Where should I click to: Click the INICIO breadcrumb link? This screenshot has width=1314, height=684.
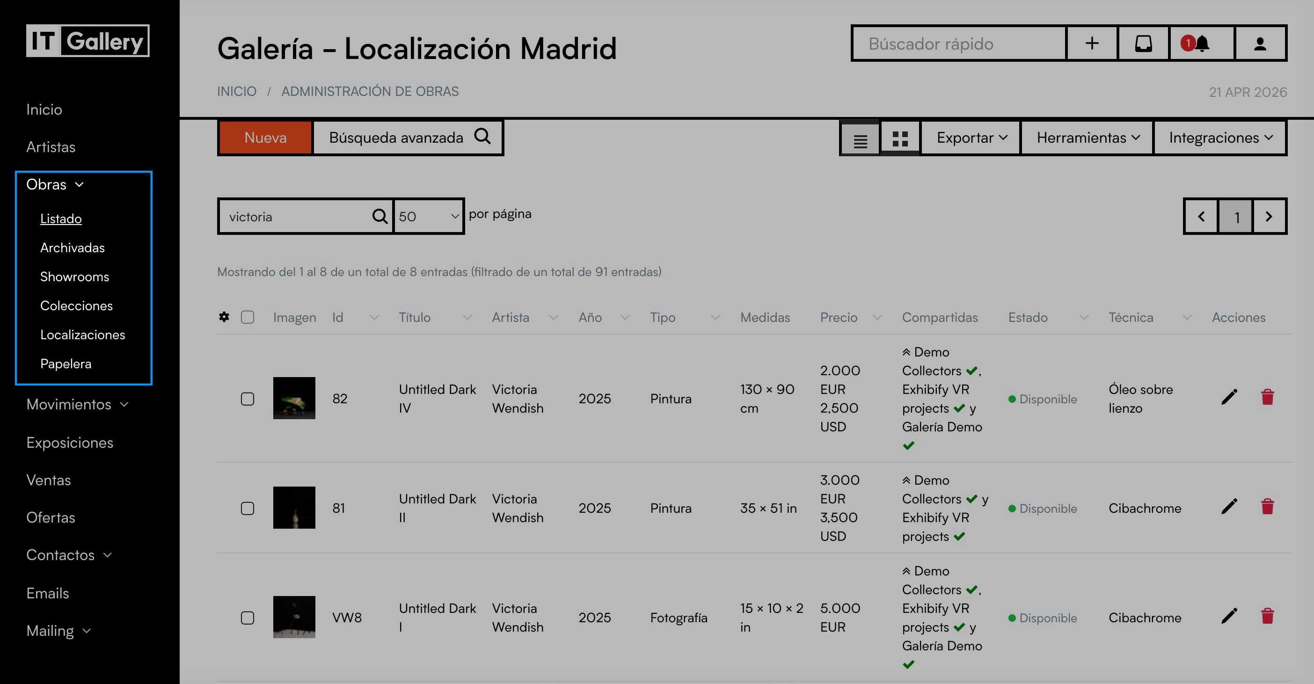237,91
